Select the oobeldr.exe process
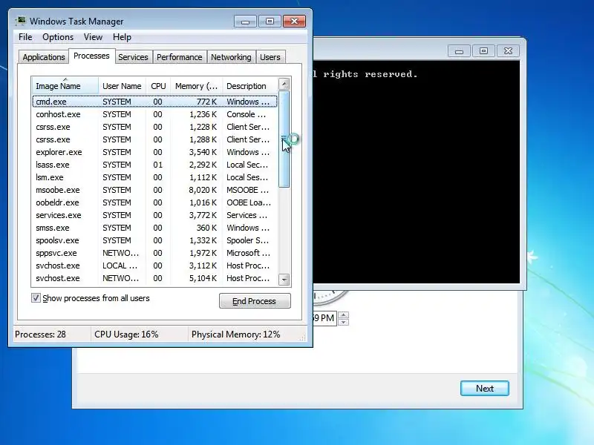This screenshot has height=445, width=594. point(154,202)
